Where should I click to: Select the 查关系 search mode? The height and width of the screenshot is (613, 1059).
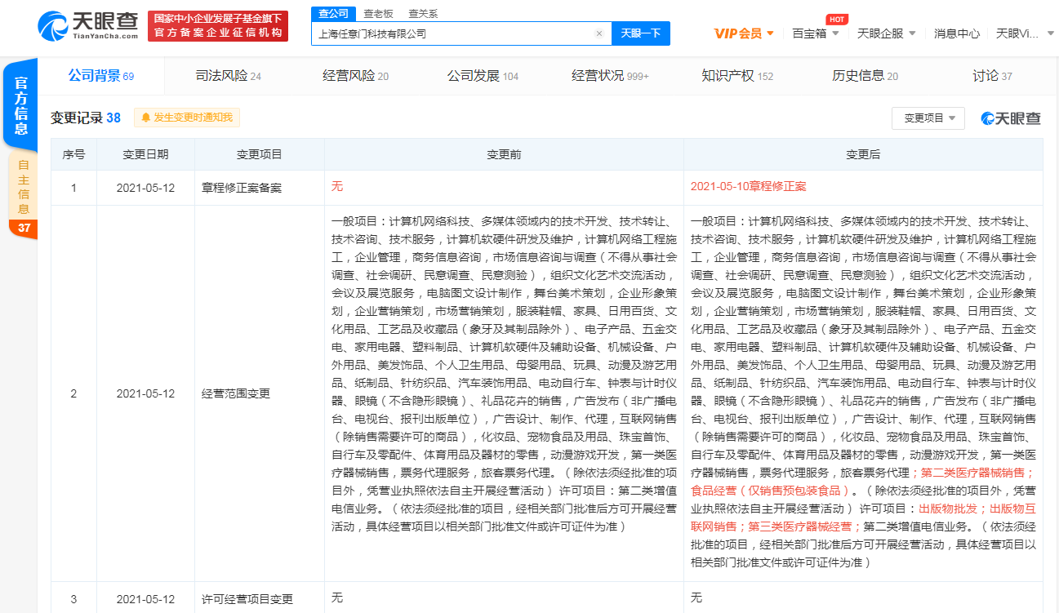pyautogui.click(x=423, y=14)
